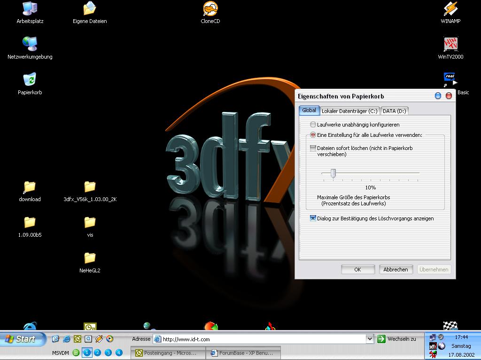The width and height of the screenshot is (481, 360).
Task: Click the magnifier quick launch icon
Action: click(88, 339)
